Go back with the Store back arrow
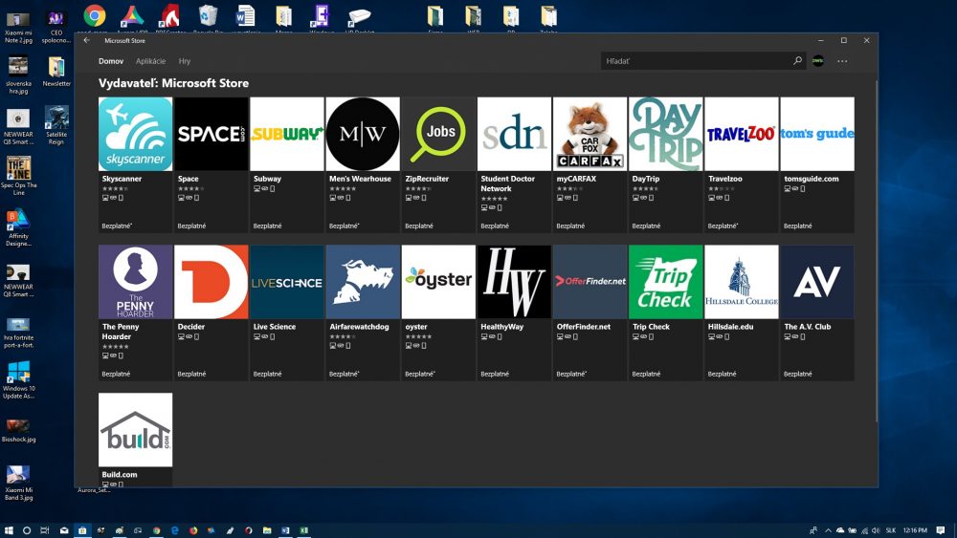The height and width of the screenshot is (538, 957). (87, 40)
